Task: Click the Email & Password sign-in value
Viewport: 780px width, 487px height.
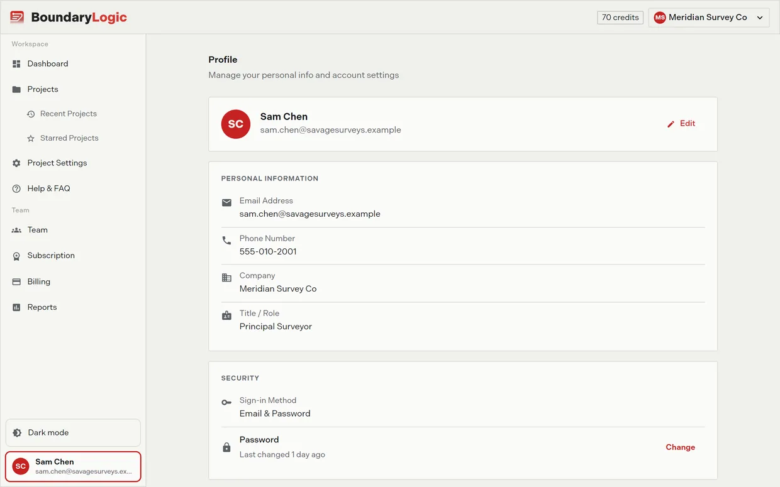Action: [275, 413]
